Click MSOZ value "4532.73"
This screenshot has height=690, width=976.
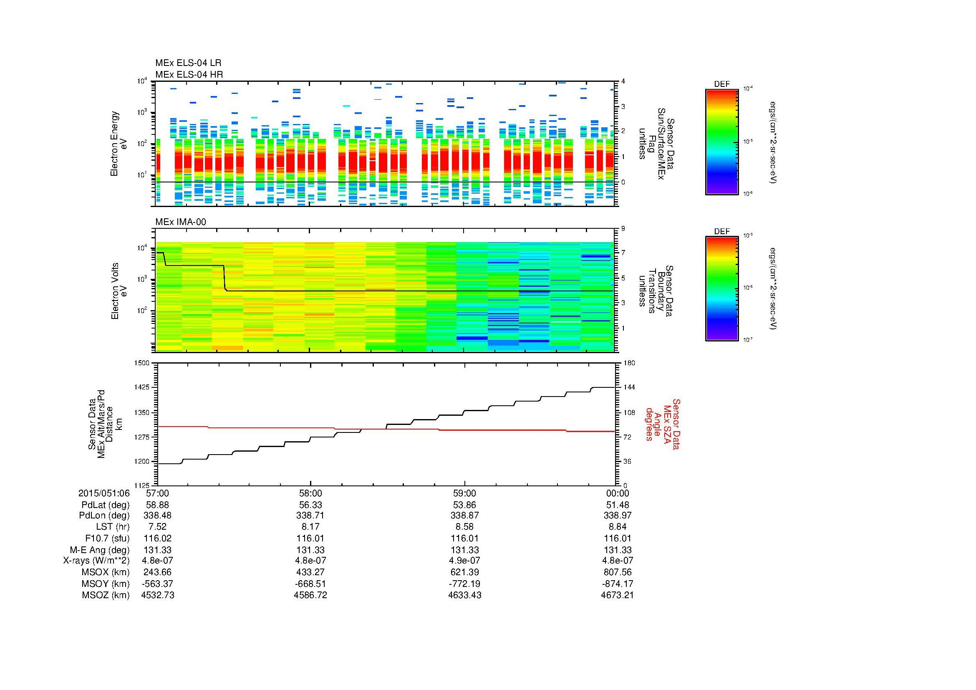click(x=158, y=595)
